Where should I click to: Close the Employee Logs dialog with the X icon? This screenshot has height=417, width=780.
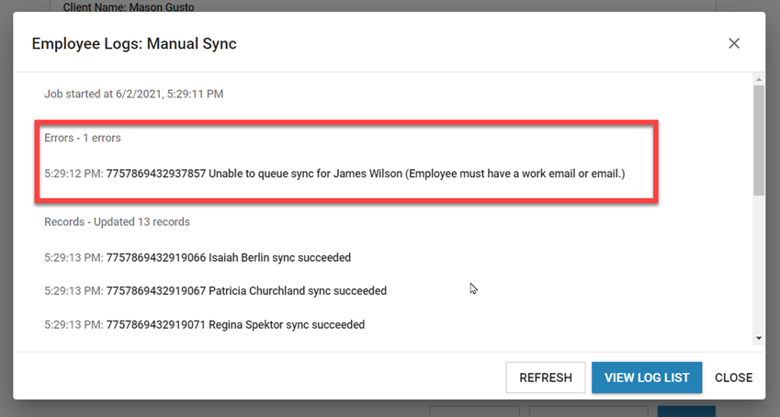(733, 43)
